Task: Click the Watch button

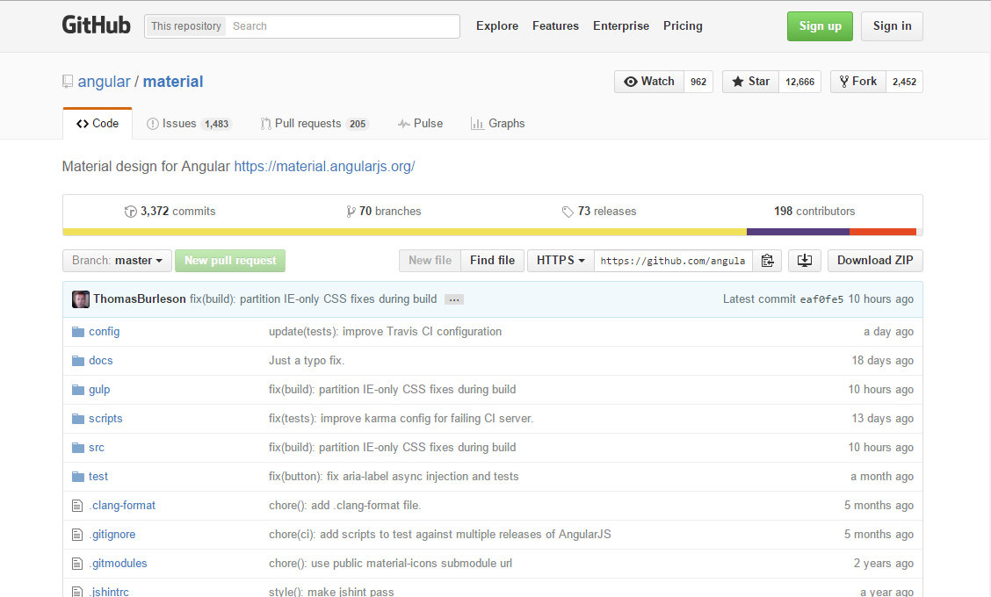Action: click(649, 82)
